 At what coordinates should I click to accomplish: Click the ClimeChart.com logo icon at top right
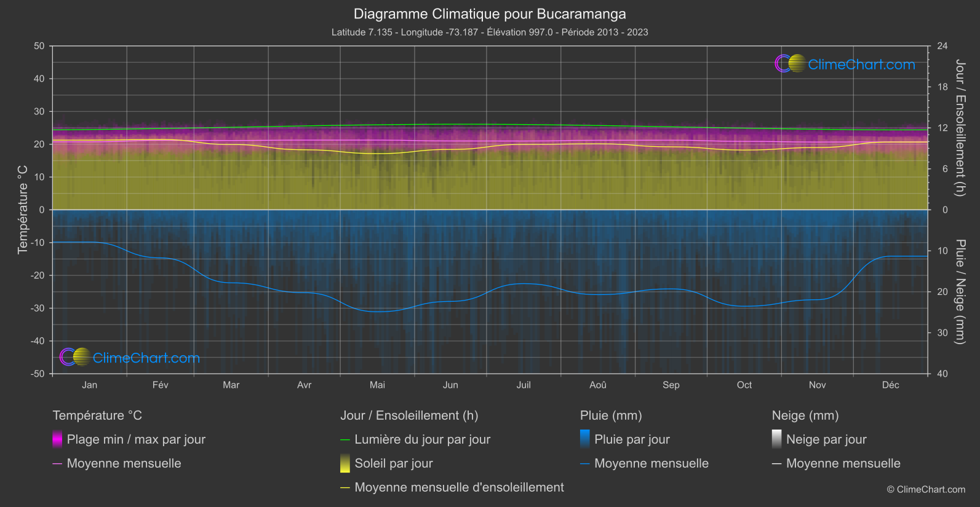coord(790,63)
